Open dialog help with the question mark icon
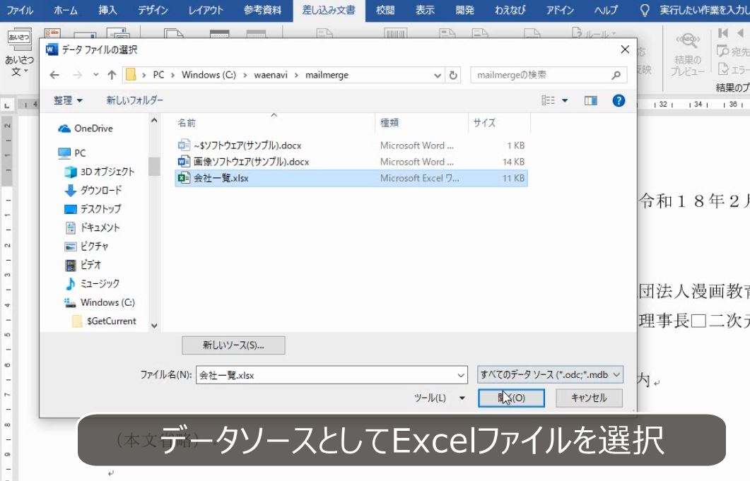Image resolution: width=750 pixels, height=481 pixels. tap(619, 100)
